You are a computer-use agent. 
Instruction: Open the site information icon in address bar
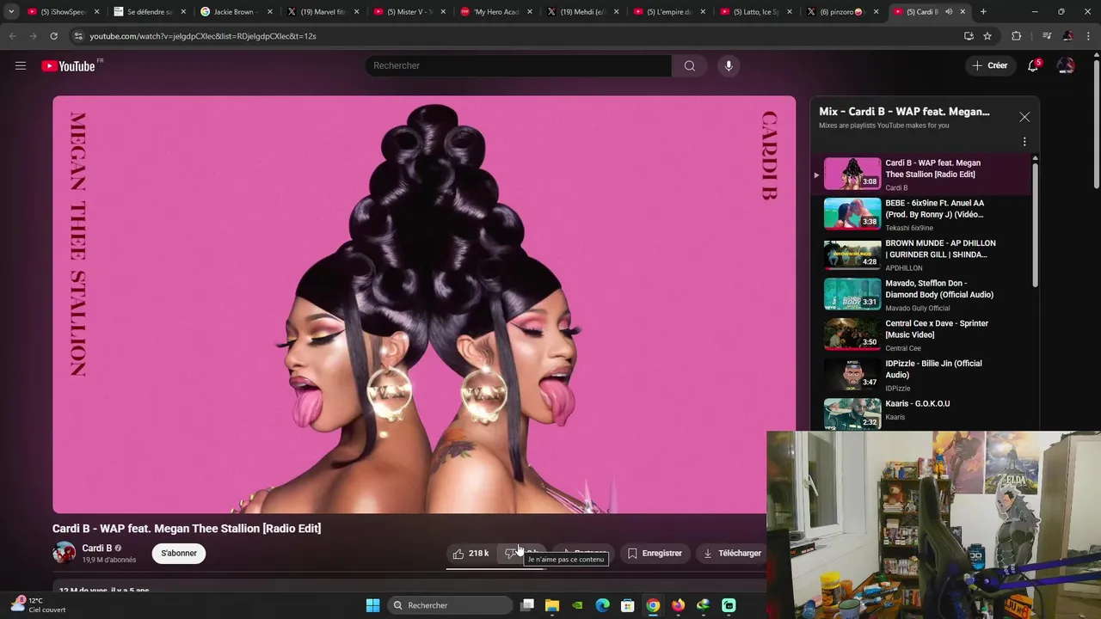(x=78, y=36)
